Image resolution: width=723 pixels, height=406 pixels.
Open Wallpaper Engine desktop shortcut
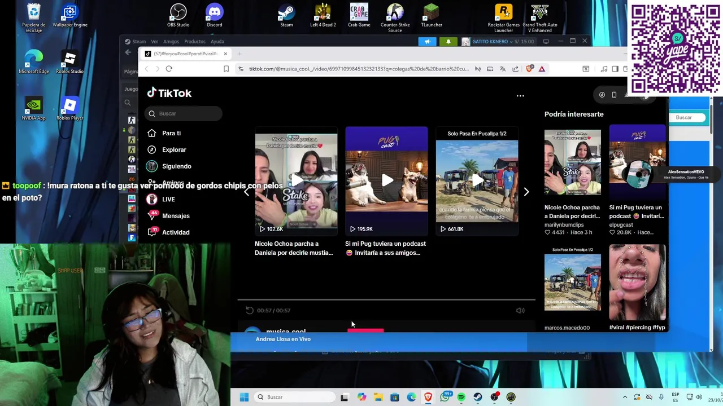tap(70, 15)
